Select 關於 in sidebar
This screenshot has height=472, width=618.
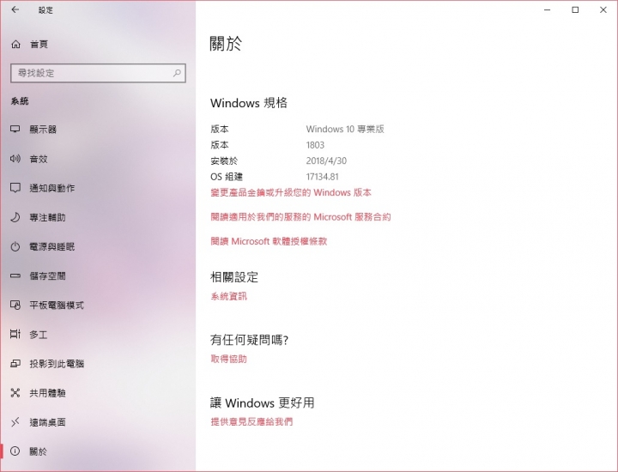[39, 451]
